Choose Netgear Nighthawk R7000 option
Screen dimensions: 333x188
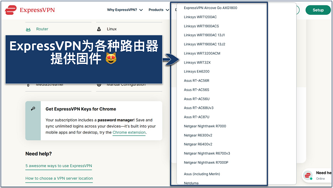pyautogui.click(x=205, y=126)
